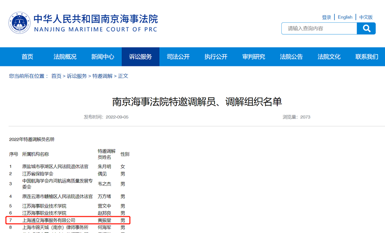Open the 司法公开 navigation menu
385x233 pixels.
(178, 57)
